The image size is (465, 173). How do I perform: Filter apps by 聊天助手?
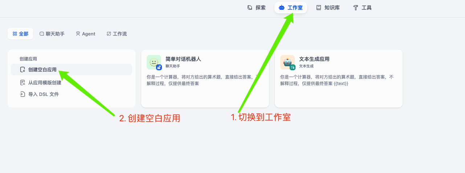[52, 34]
